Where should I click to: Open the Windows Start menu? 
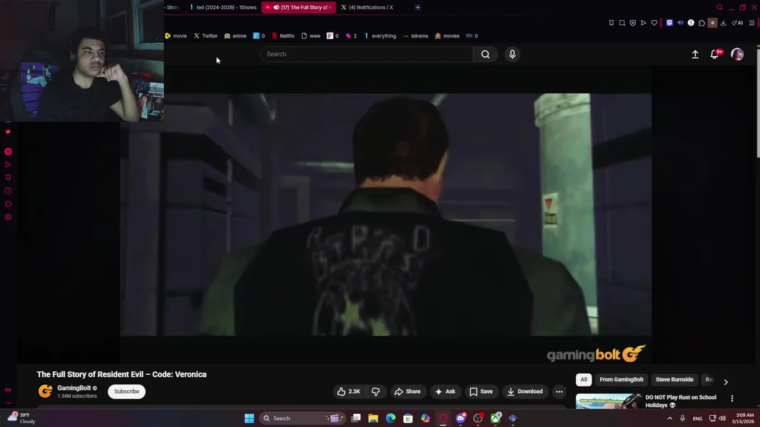pos(249,418)
